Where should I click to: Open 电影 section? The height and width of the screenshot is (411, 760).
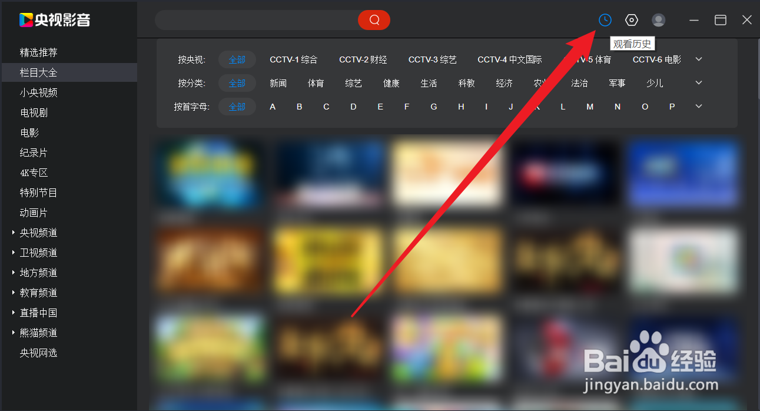(x=29, y=132)
